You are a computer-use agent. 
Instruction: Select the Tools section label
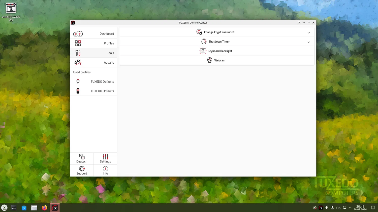point(110,53)
